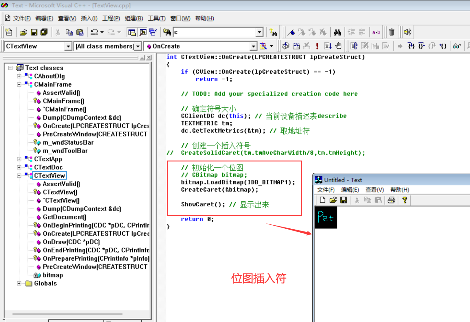The width and height of the screenshot is (470, 322).
Task: Toggle breakpoint using the hand icon
Action: click(x=338, y=46)
